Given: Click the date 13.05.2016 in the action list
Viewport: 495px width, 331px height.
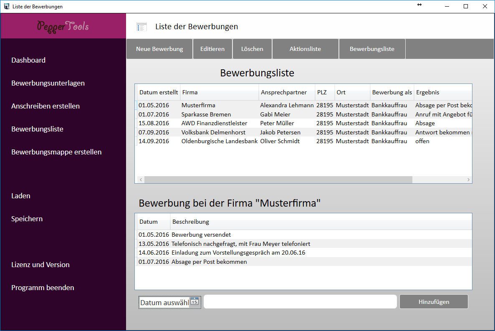Looking at the screenshot, I should point(154,244).
